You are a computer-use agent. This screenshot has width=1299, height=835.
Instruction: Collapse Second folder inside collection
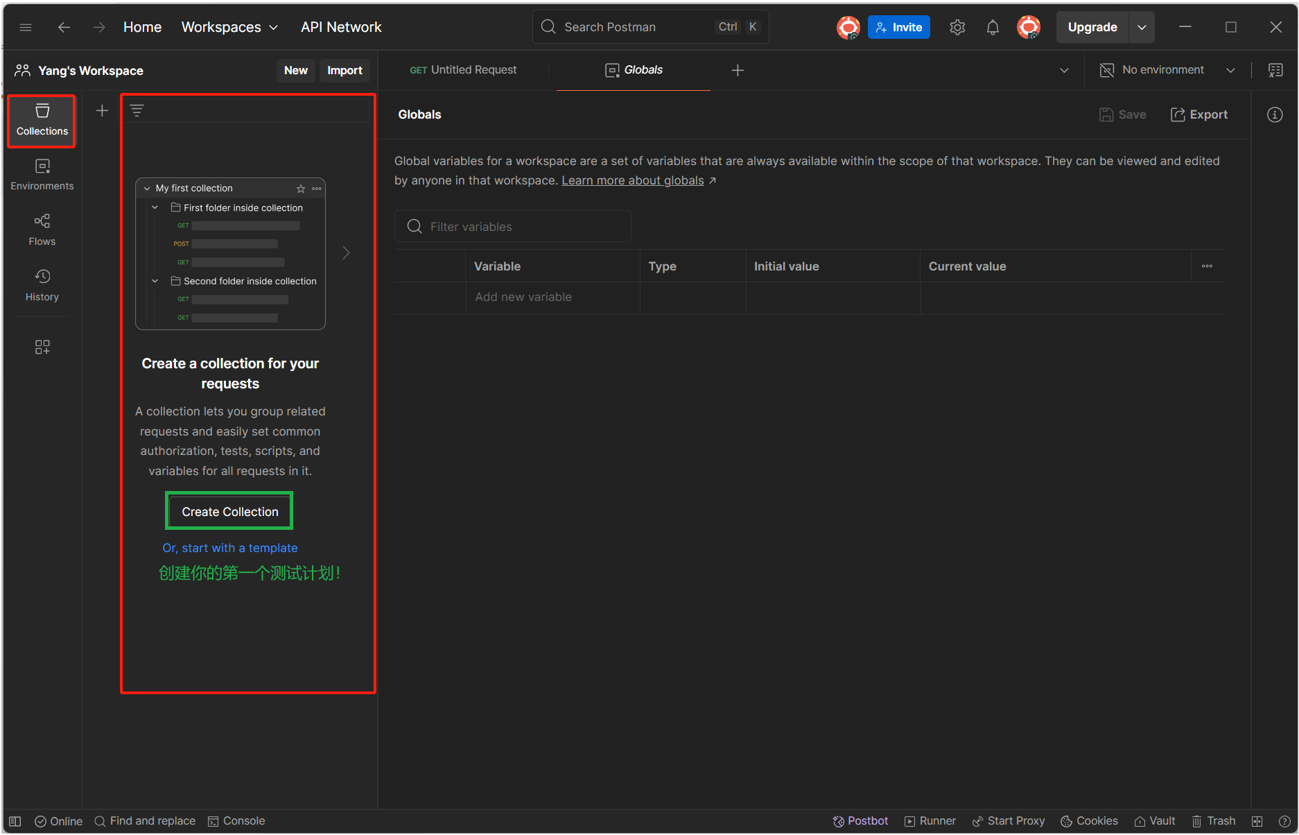(155, 281)
